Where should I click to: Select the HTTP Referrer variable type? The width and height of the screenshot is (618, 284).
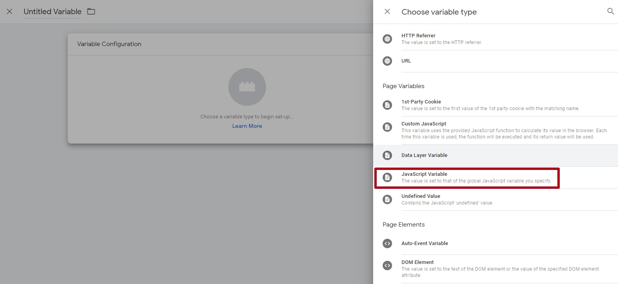(x=496, y=39)
